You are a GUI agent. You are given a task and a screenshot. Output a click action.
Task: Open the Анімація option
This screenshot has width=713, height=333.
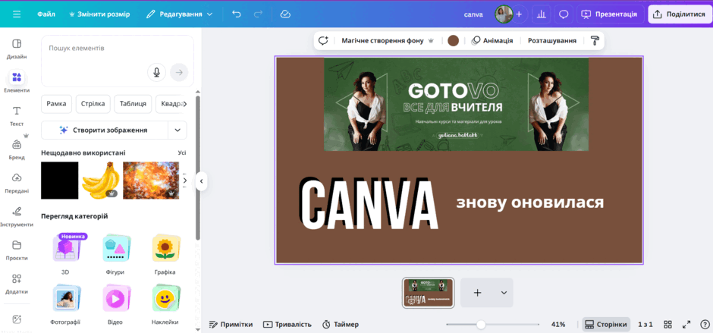(492, 40)
